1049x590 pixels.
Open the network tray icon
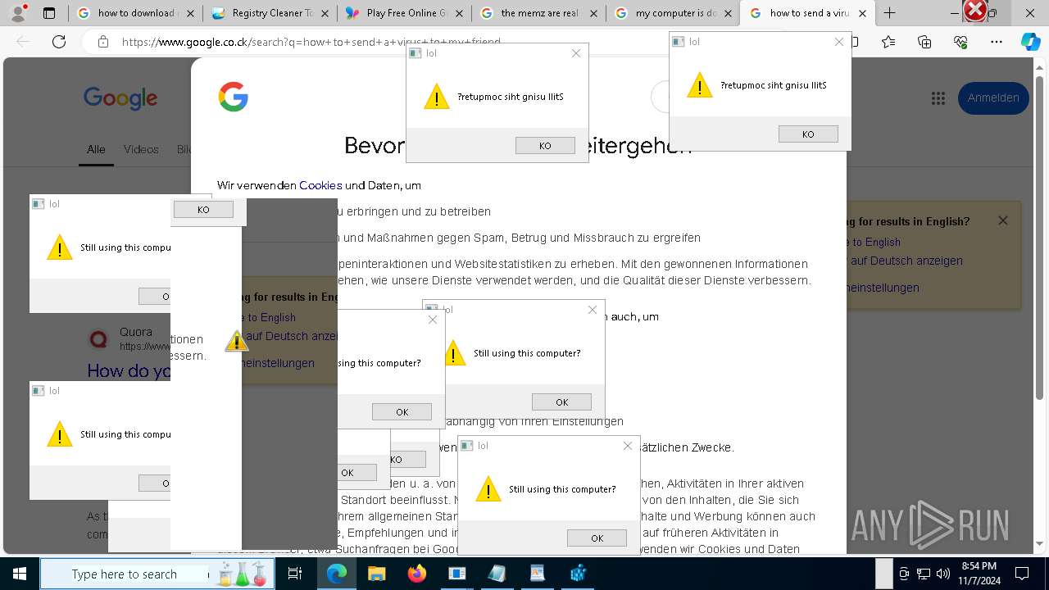click(924, 574)
